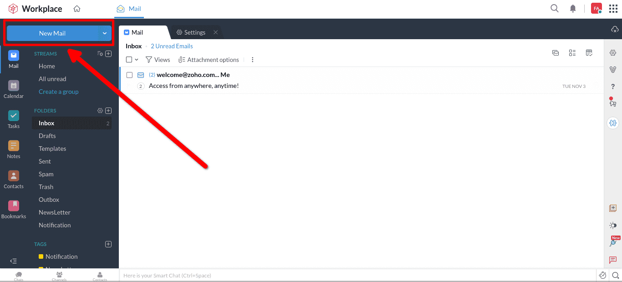This screenshot has width=622, height=282.
Task: Click the Create a group link
Action: click(58, 92)
